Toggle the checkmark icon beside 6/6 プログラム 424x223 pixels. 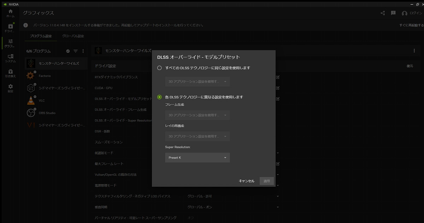coord(67,51)
